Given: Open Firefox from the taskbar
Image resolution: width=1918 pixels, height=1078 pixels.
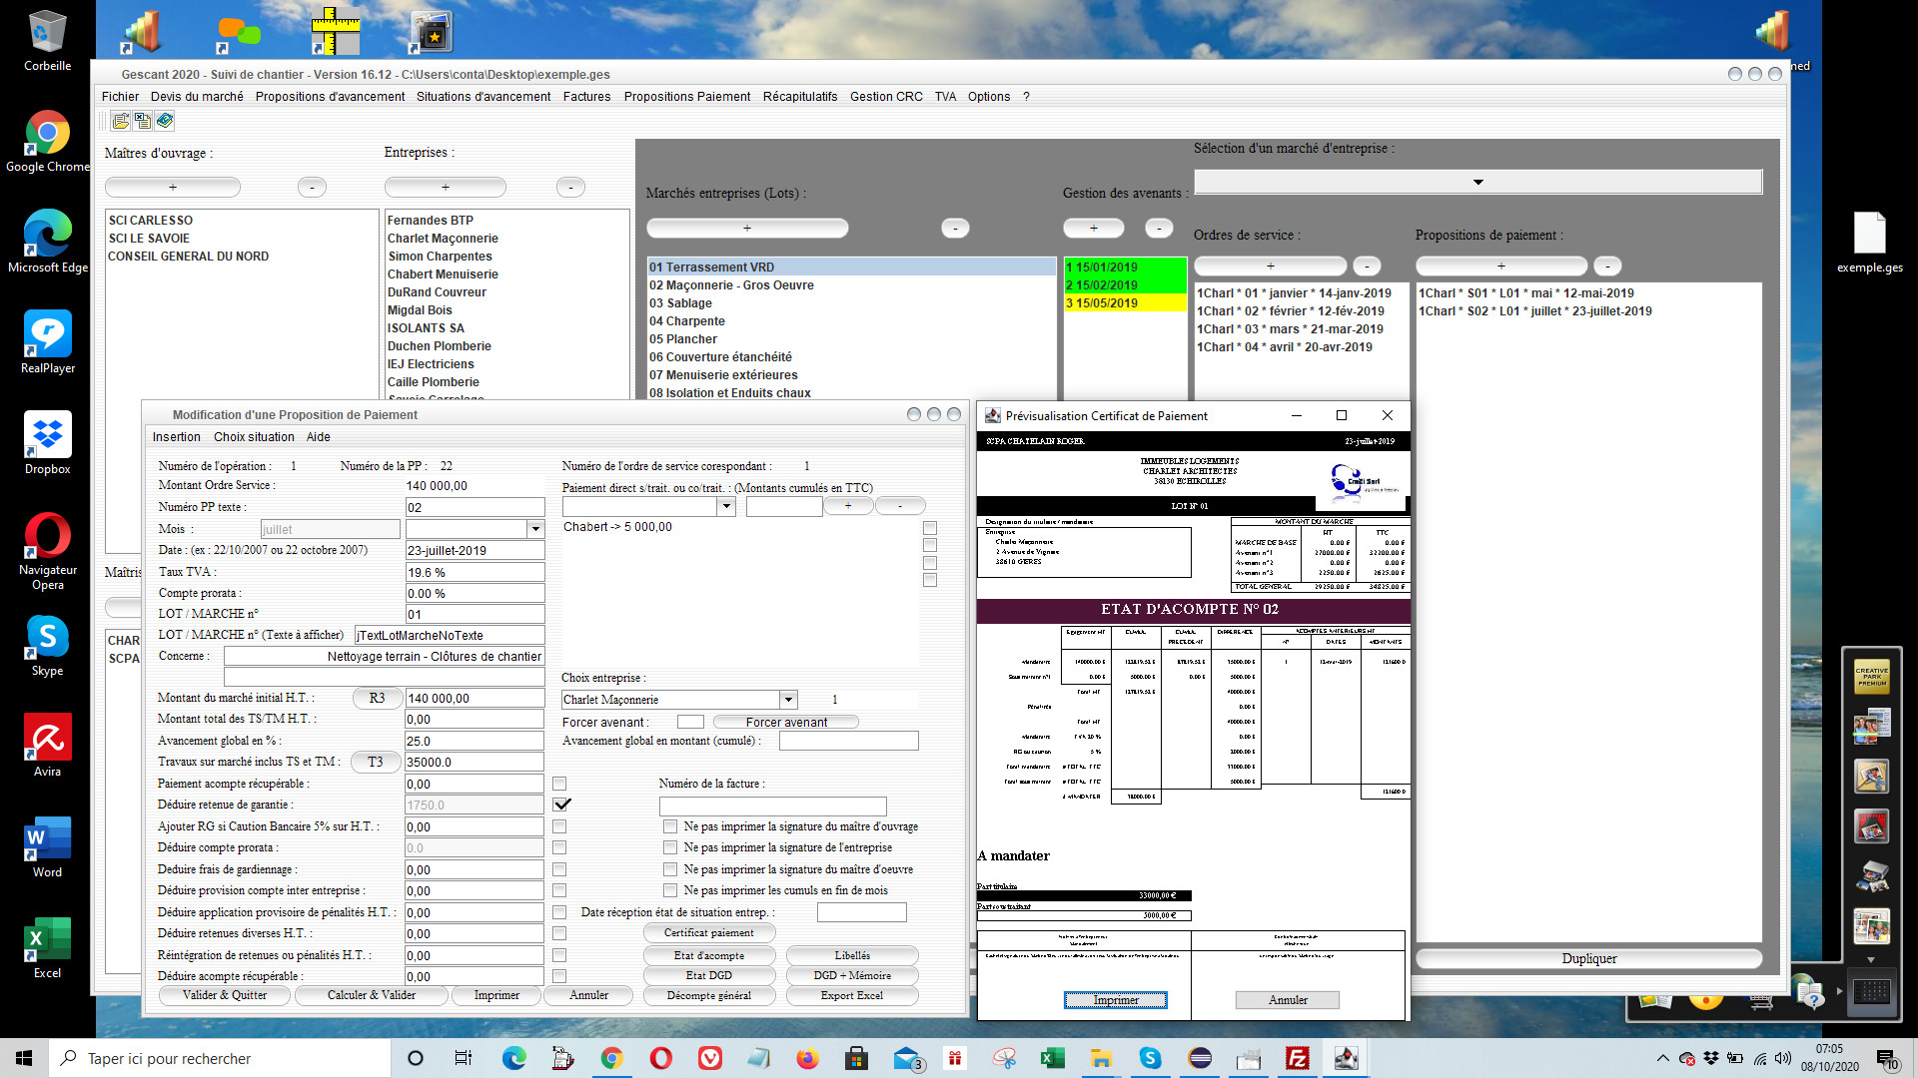Looking at the screenshot, I should (807, 1058).
